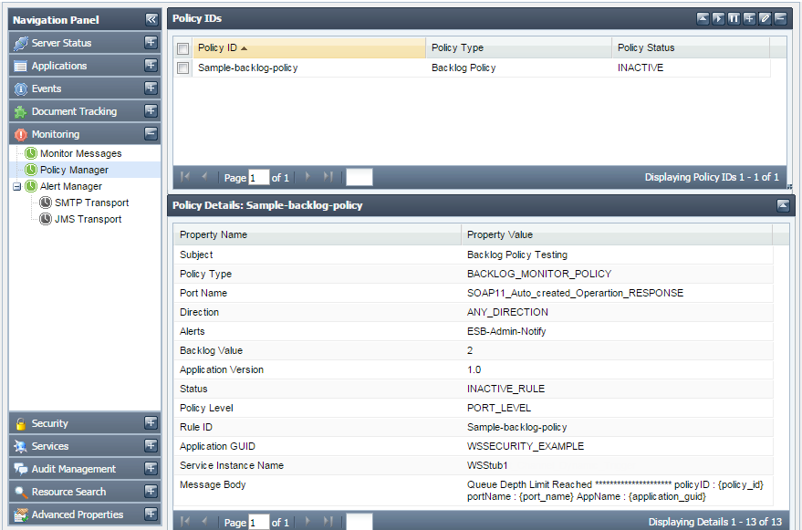Screen dimensions: 802x530
Task: Check the Sample-backlog-policy row checkbox
Action: (x=183, y=68)
